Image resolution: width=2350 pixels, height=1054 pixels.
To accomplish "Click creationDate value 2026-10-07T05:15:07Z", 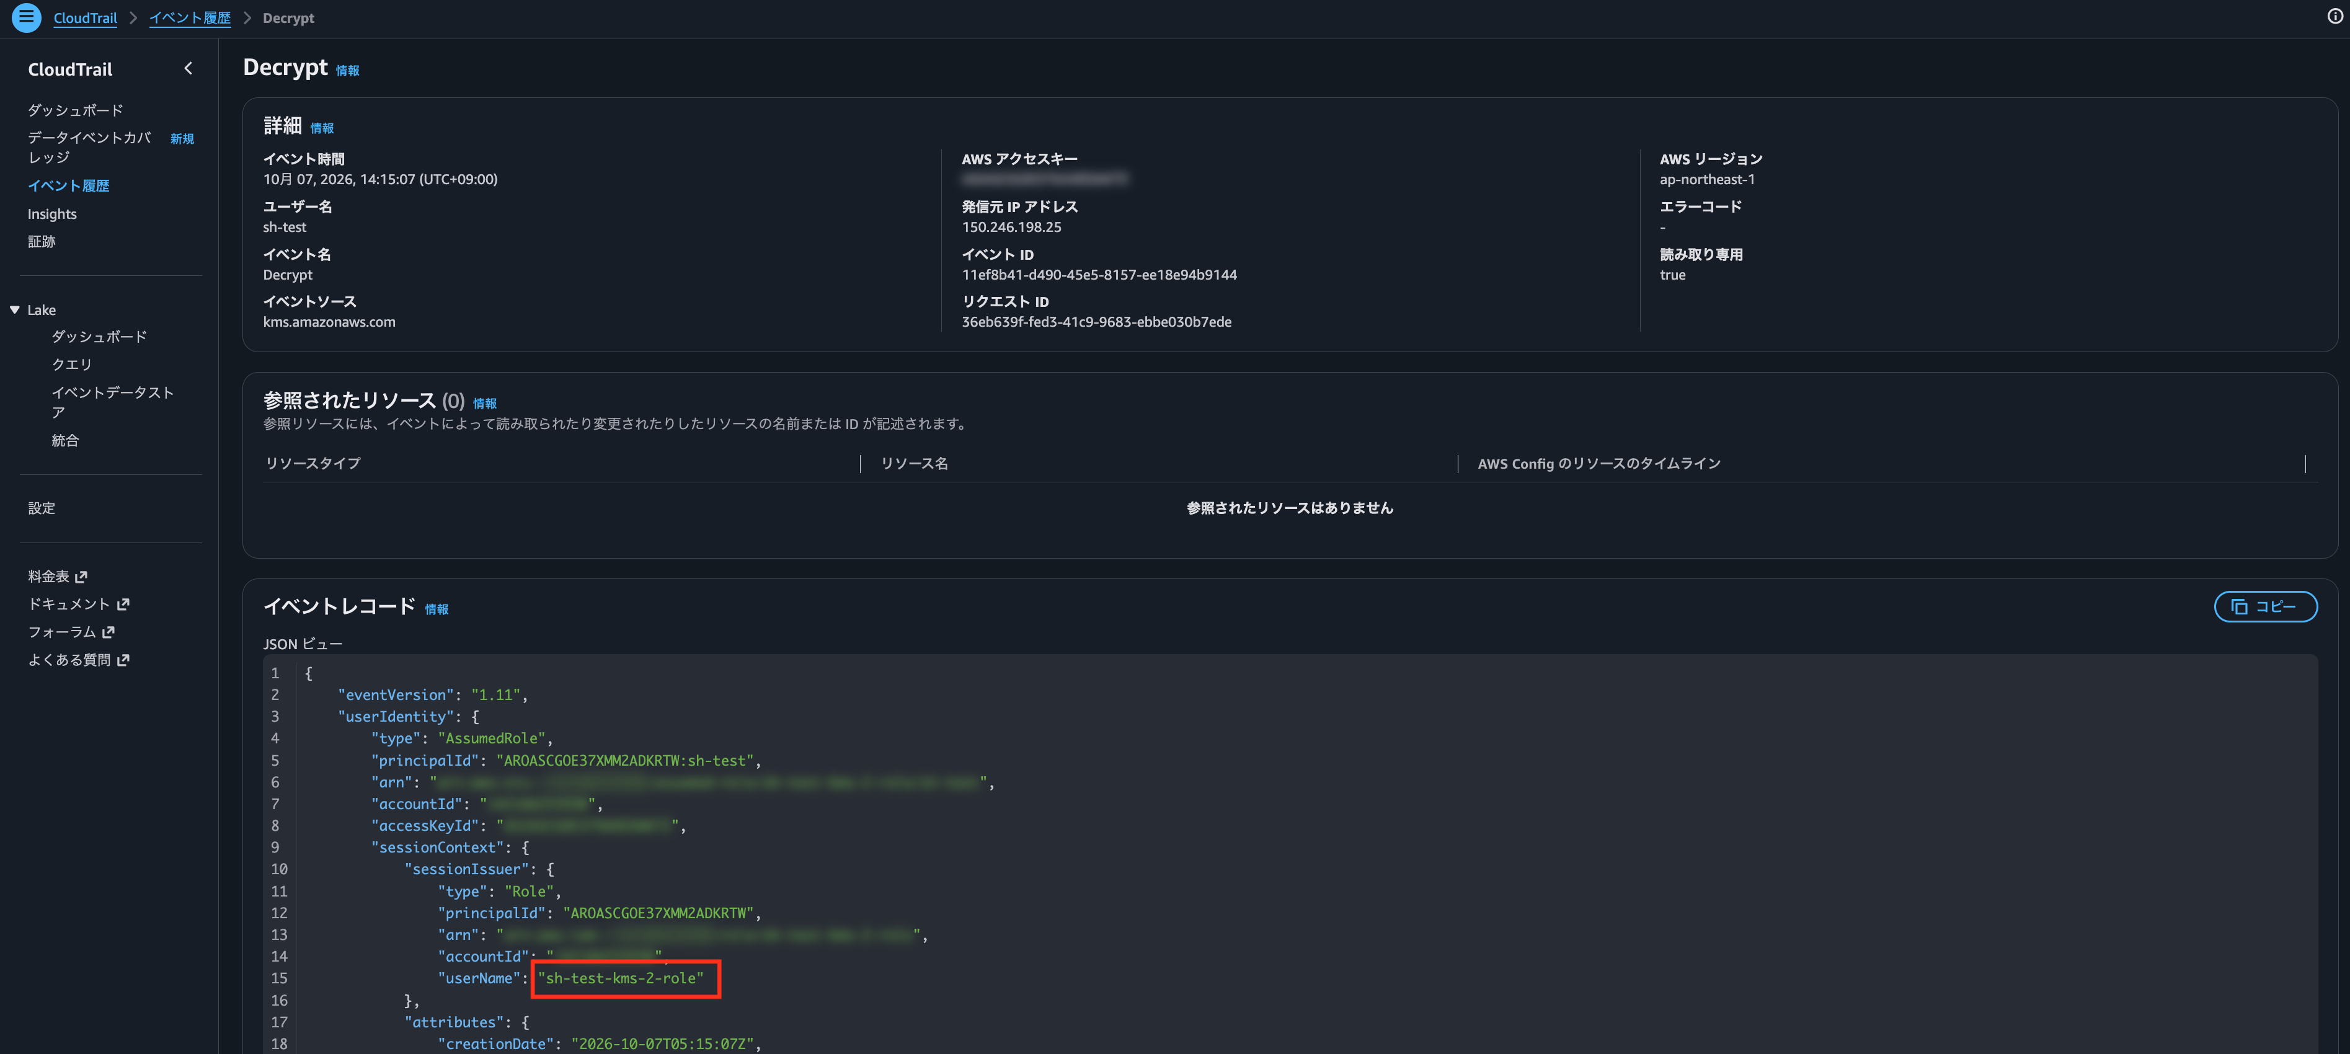I will click(x=662, y=1044).
